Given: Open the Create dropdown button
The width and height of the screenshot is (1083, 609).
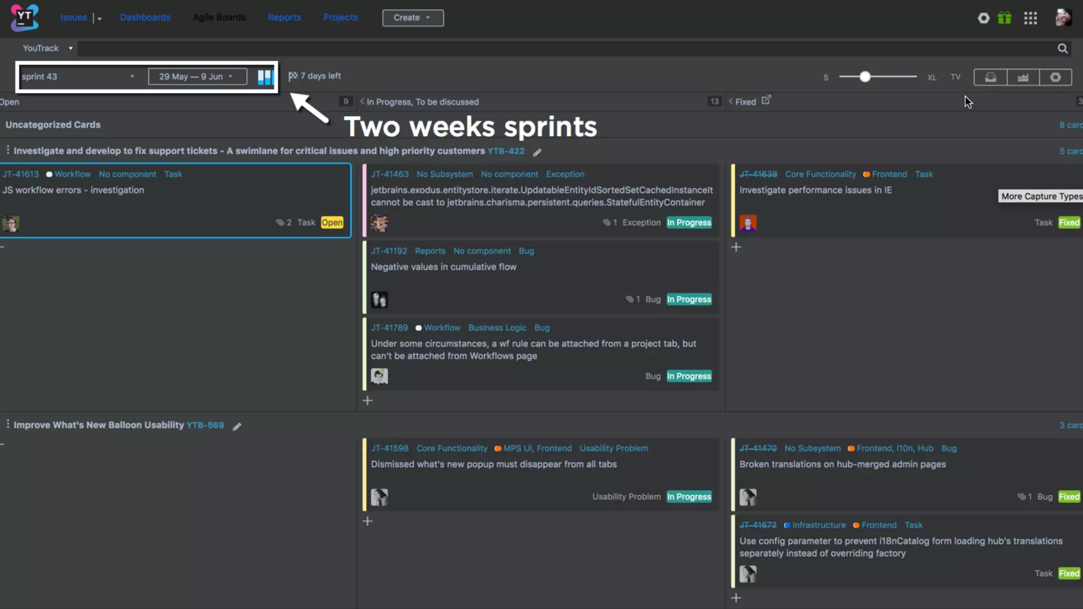Looking at the screenshot, I should (412, 18).
